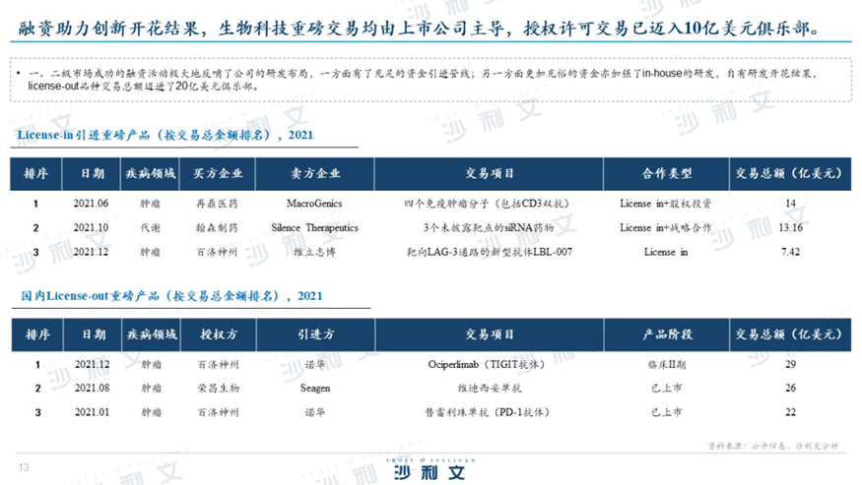Click the 13.16 deal amount
The height and width of the screenshot is (485, 862).
click(x=790, y=227)
